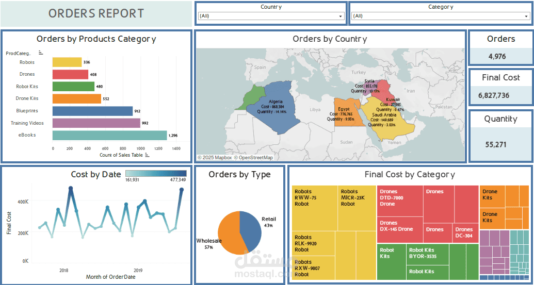The height and width of the screenshot is (285, 534).
Task: Click the Training Videos category label
Action: (x=27, y=123)
